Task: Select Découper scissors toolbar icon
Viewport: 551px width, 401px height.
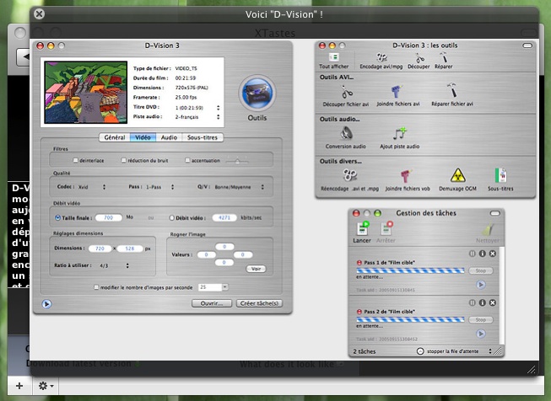Action: pyautogui.click(x=419, y=58)
